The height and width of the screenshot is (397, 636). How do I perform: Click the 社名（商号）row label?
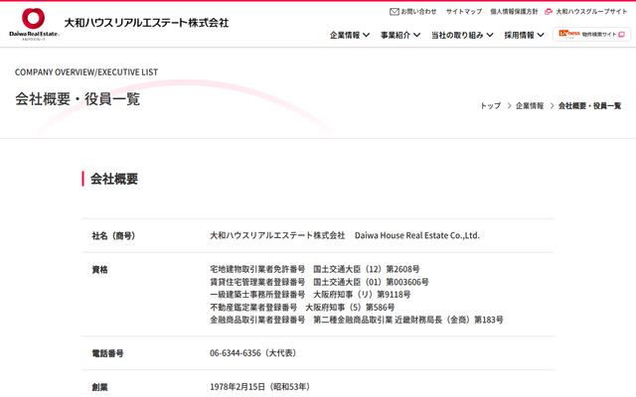[x=113, y=236]
